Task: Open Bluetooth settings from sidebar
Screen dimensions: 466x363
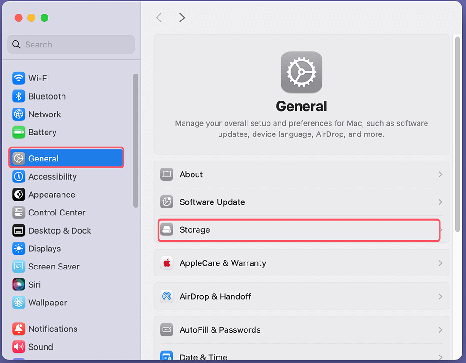Action: [18, 96]
